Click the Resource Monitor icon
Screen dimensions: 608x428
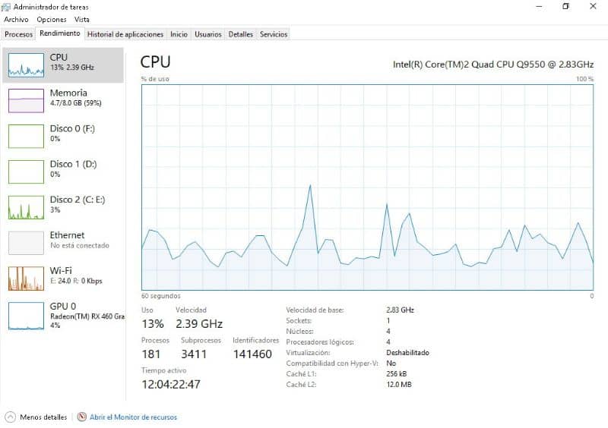click(x=81, y=417)
